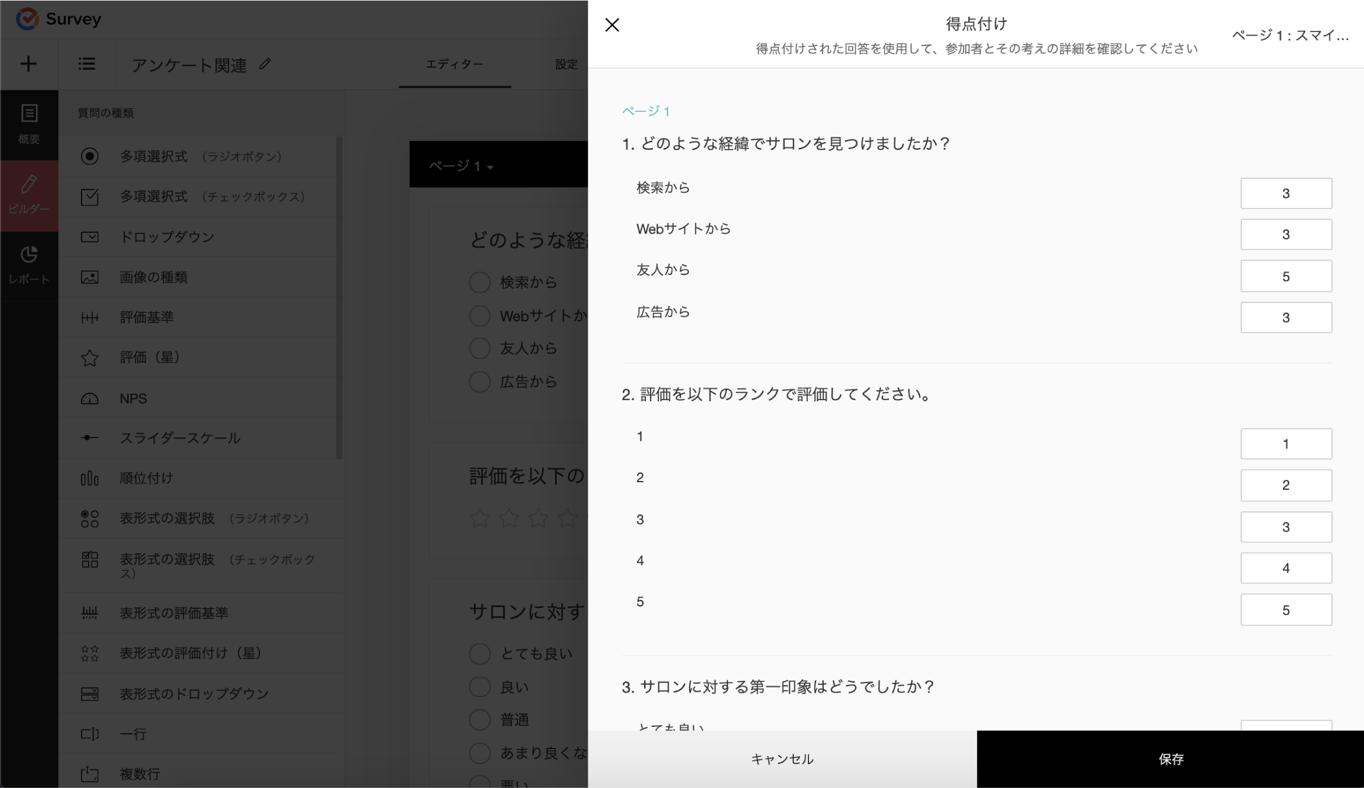Choose the 評価（星）star rating question type

[x=149, y=357]
